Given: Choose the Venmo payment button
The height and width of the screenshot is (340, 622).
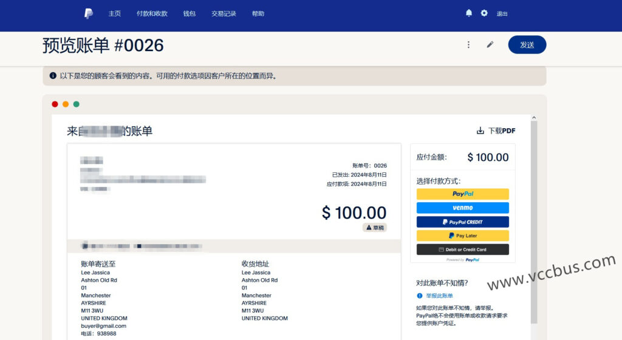Looking at the screenshot, I should (462, 208).
